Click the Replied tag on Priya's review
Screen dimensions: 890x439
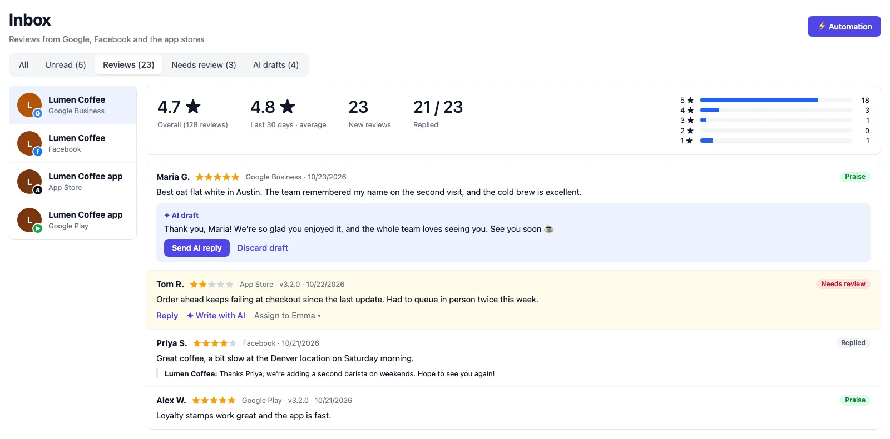(853, 343)
